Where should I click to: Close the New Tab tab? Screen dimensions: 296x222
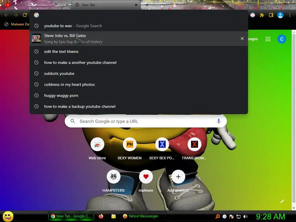[136, 5]
